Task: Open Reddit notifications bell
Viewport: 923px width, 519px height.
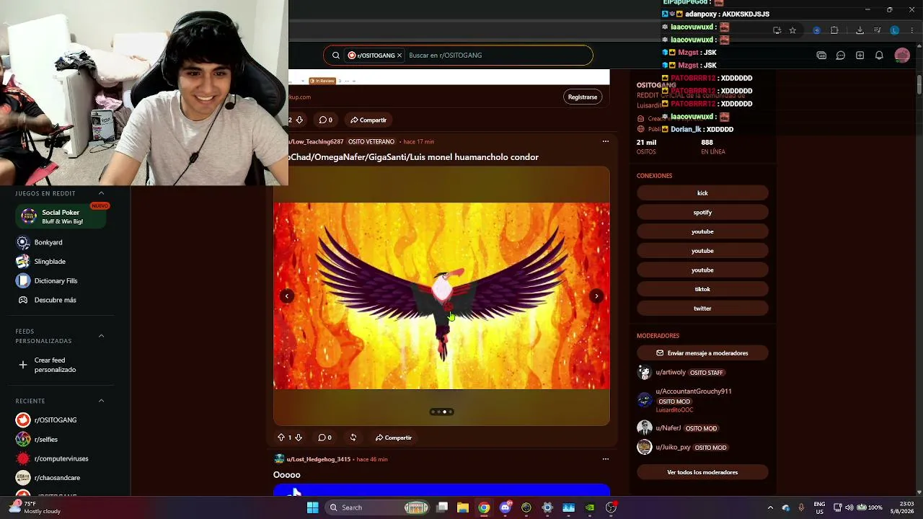Action: [x=879, y=56]
